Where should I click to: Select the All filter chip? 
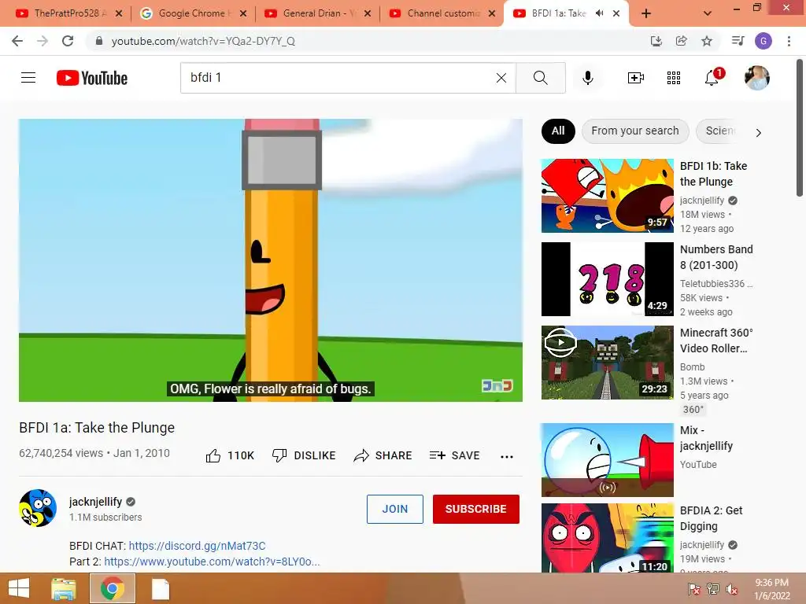558,131
